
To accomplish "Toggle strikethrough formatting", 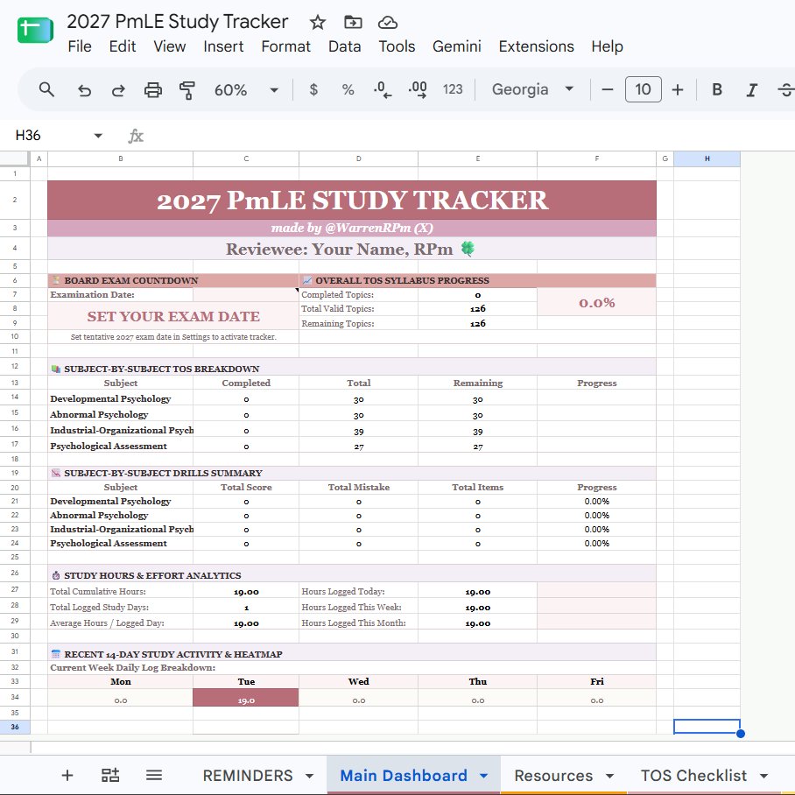I will click(x=786, y=89).
